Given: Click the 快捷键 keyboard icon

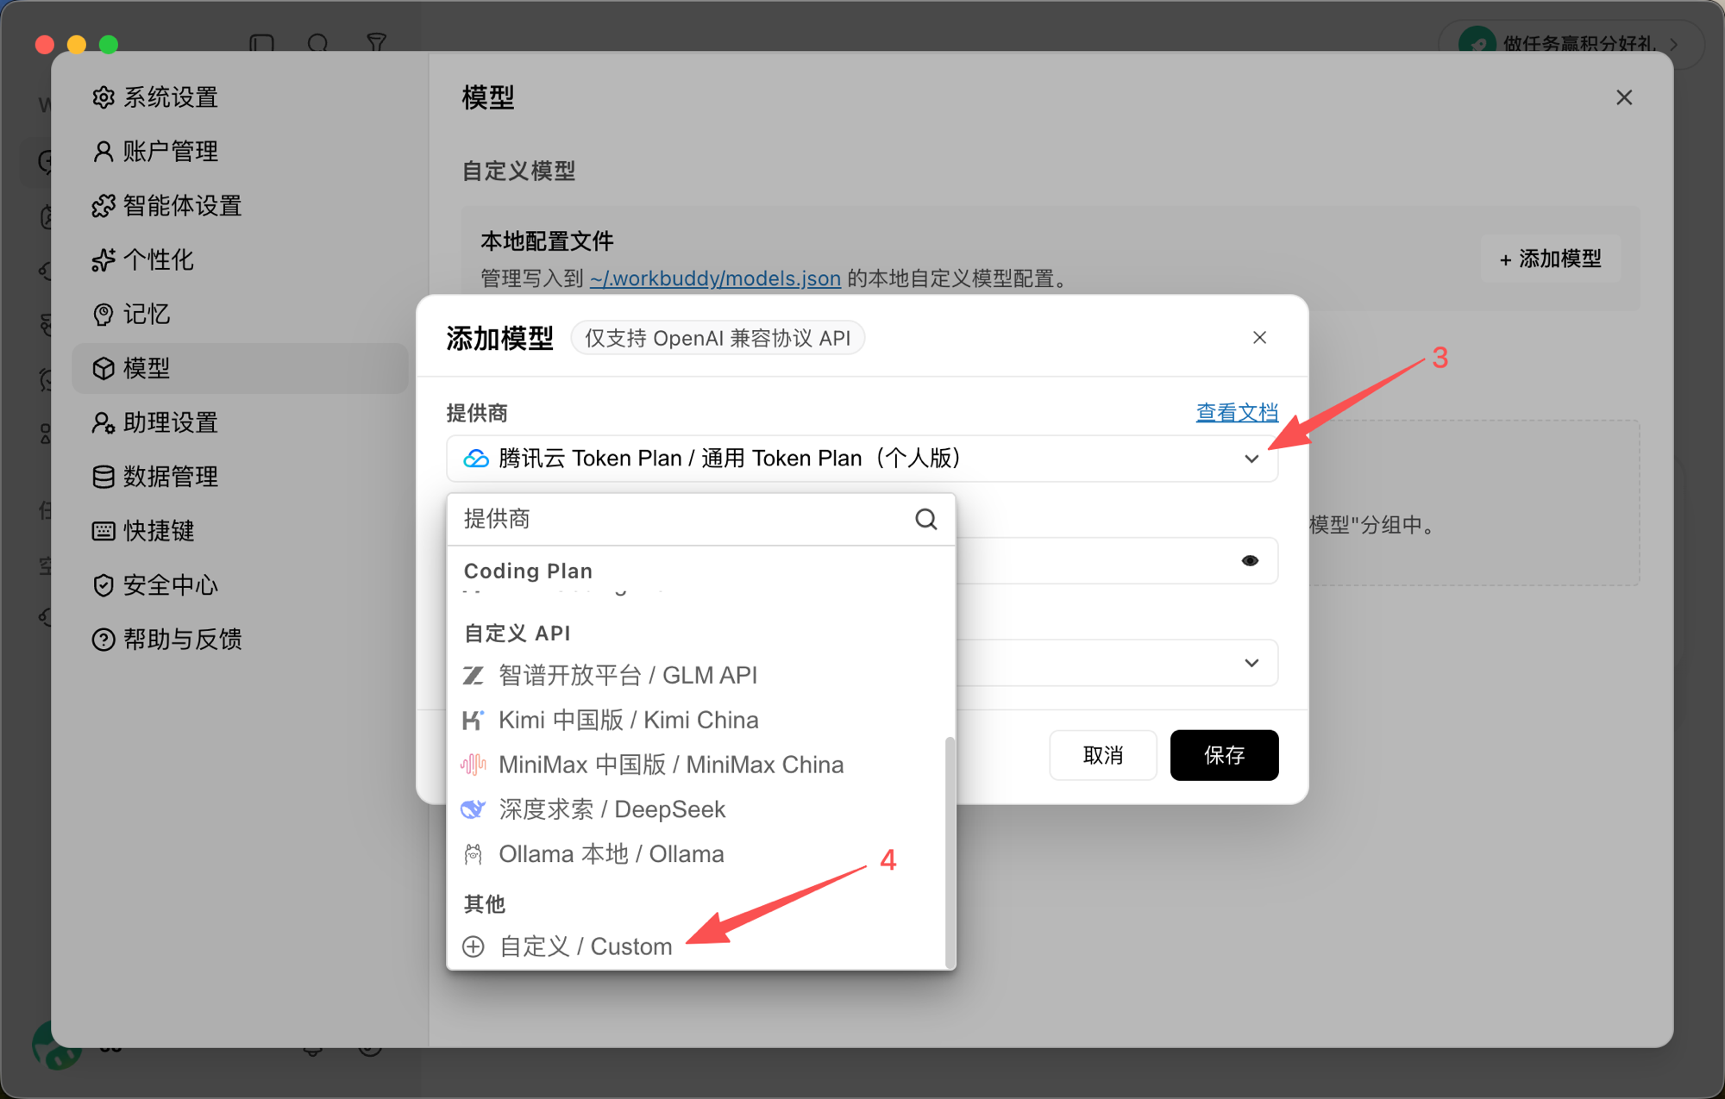Looking at the screenshot, I should [x=103, y=531].
